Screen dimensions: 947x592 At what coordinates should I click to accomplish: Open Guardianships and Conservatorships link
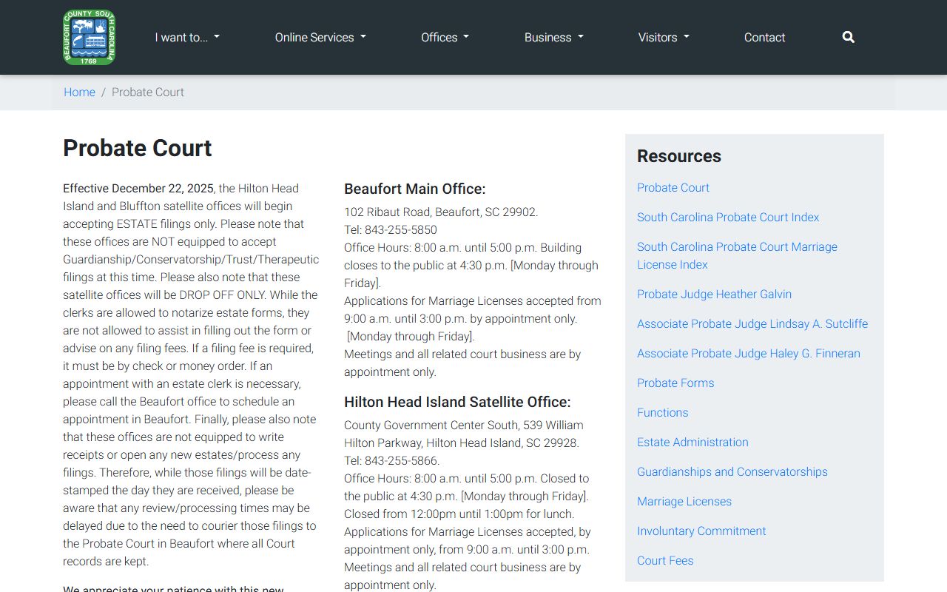click(x=732, y=471)
